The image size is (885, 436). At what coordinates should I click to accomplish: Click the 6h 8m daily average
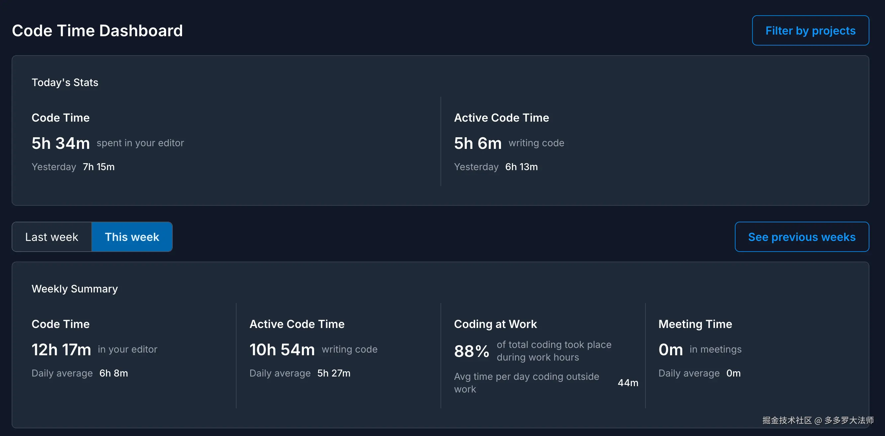[x=113, y=373]
